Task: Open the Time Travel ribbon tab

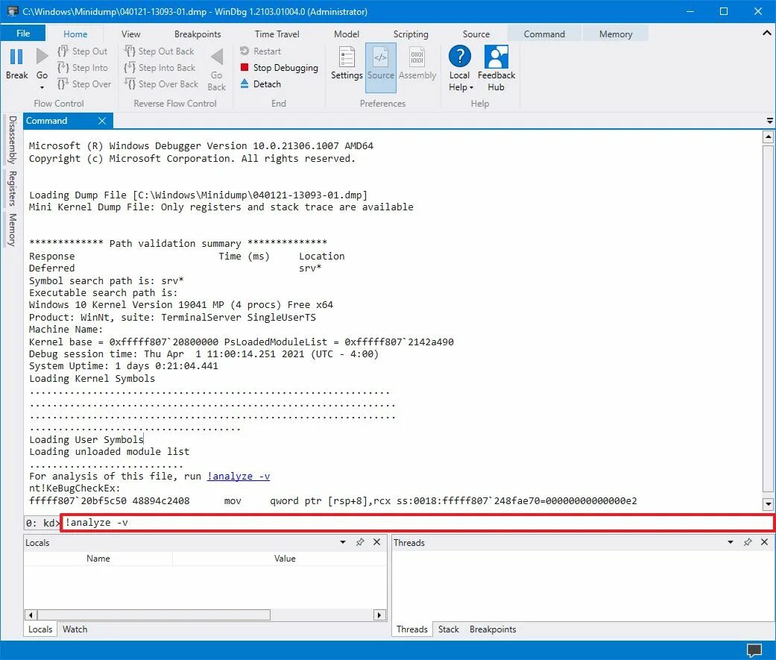Action: [x=277, y=34]
